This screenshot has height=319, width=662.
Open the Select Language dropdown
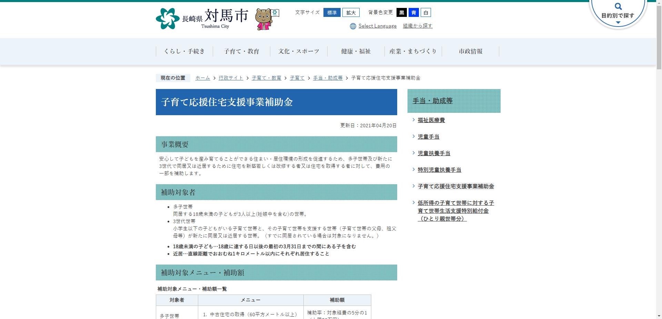tap(378, 26)
